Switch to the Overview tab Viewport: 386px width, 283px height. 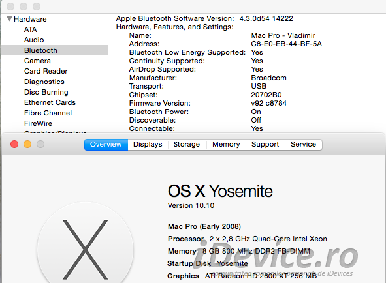tap(106, 144)
